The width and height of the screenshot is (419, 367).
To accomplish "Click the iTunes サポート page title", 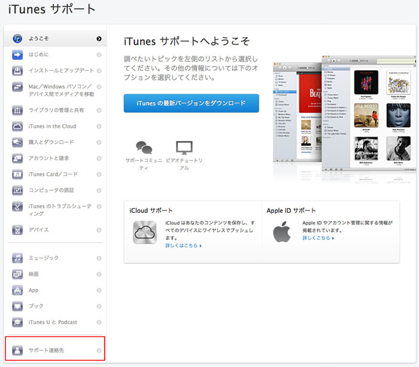I will coord(52,9).
